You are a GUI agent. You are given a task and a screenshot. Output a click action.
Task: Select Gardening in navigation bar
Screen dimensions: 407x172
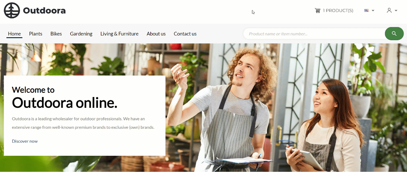click(x=81, y=34)
